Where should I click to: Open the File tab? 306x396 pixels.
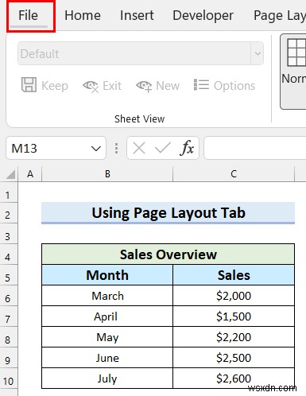pos(28,15)
